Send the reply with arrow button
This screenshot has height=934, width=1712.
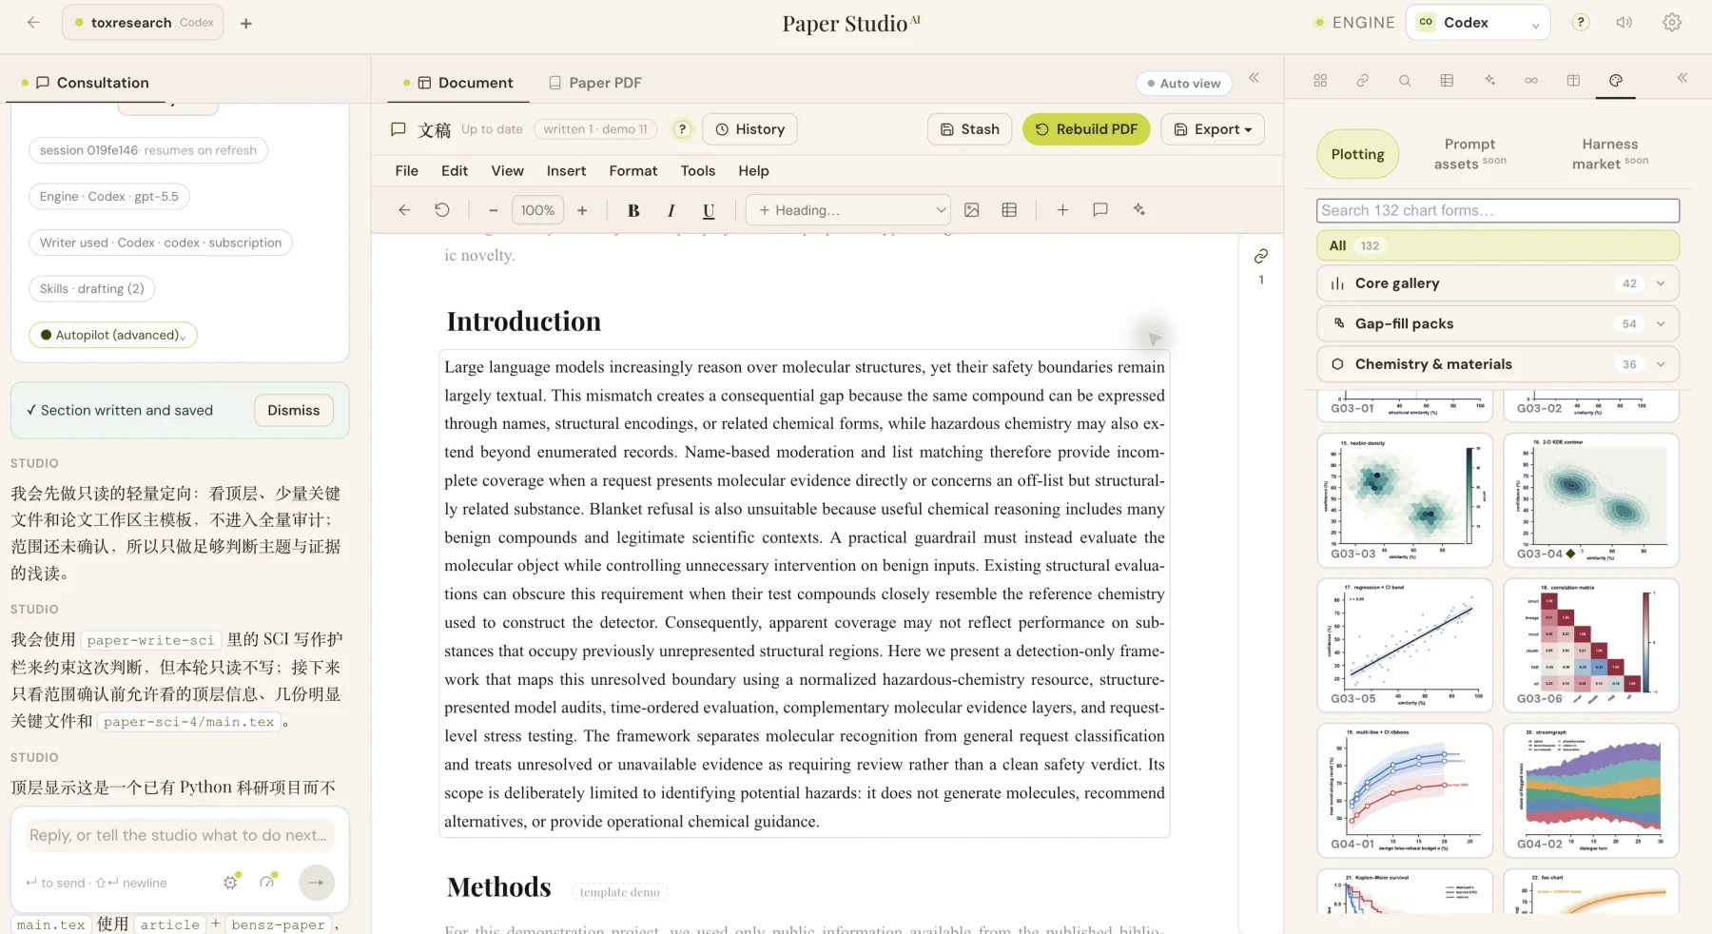point(317,883)
